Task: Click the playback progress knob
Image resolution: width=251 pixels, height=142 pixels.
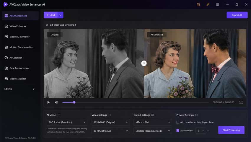Action: point(74,102)
